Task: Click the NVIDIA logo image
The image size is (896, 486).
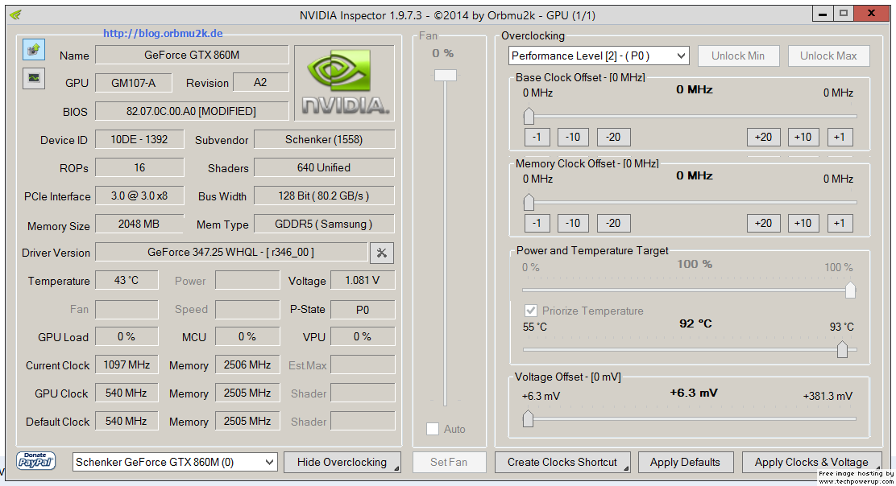Action: [x=345, y=84]
